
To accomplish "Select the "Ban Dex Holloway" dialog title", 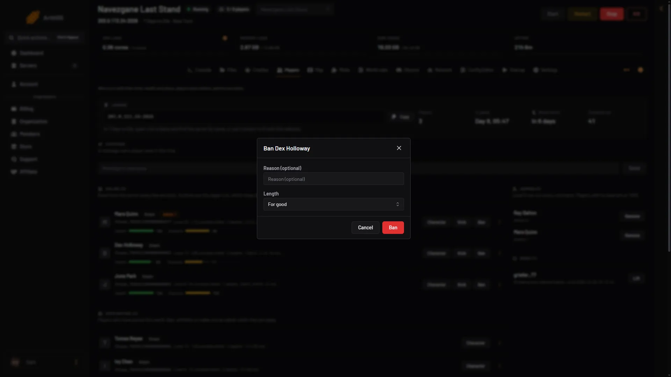I will click(x=287, y=148).
